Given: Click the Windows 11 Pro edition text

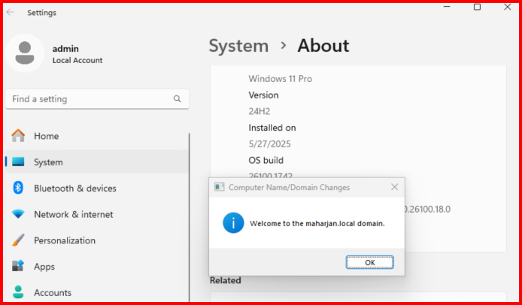Looking at the screenshot, I should [x=281, y=79].
